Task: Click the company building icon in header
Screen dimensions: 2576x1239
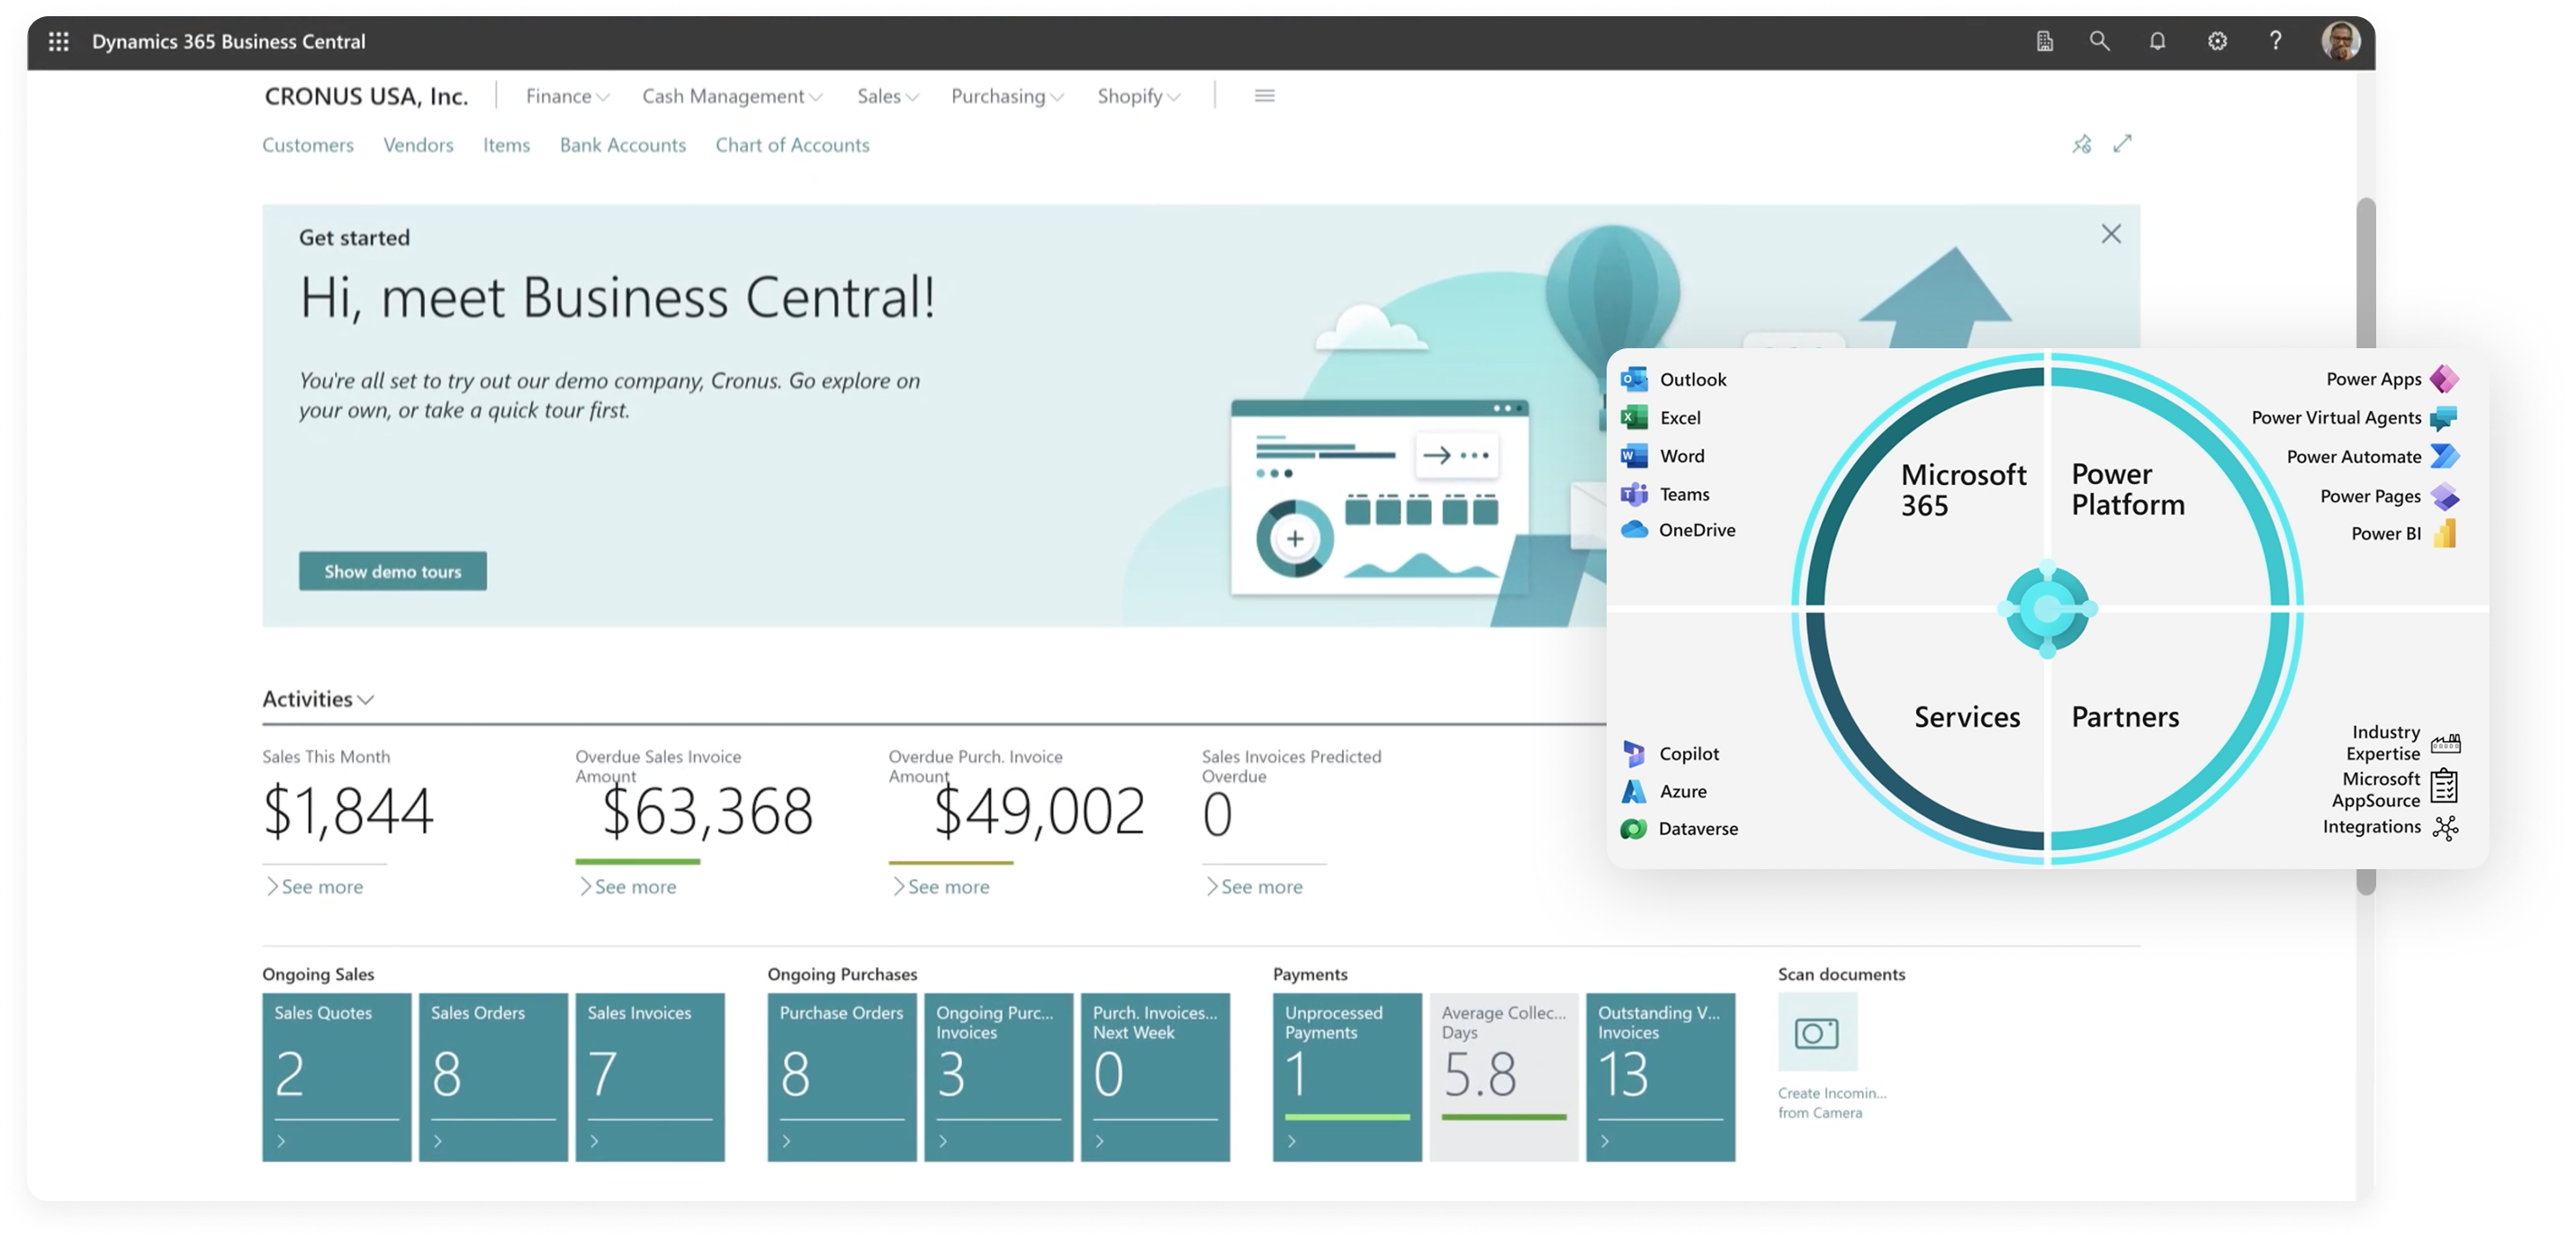Action: [2045, 41]
